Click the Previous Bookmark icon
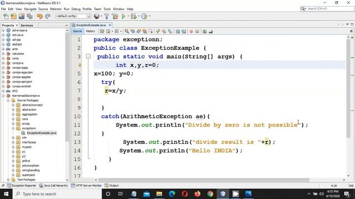355x199 pixels. point(158,32)
